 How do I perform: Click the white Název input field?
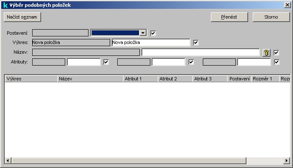201,52
